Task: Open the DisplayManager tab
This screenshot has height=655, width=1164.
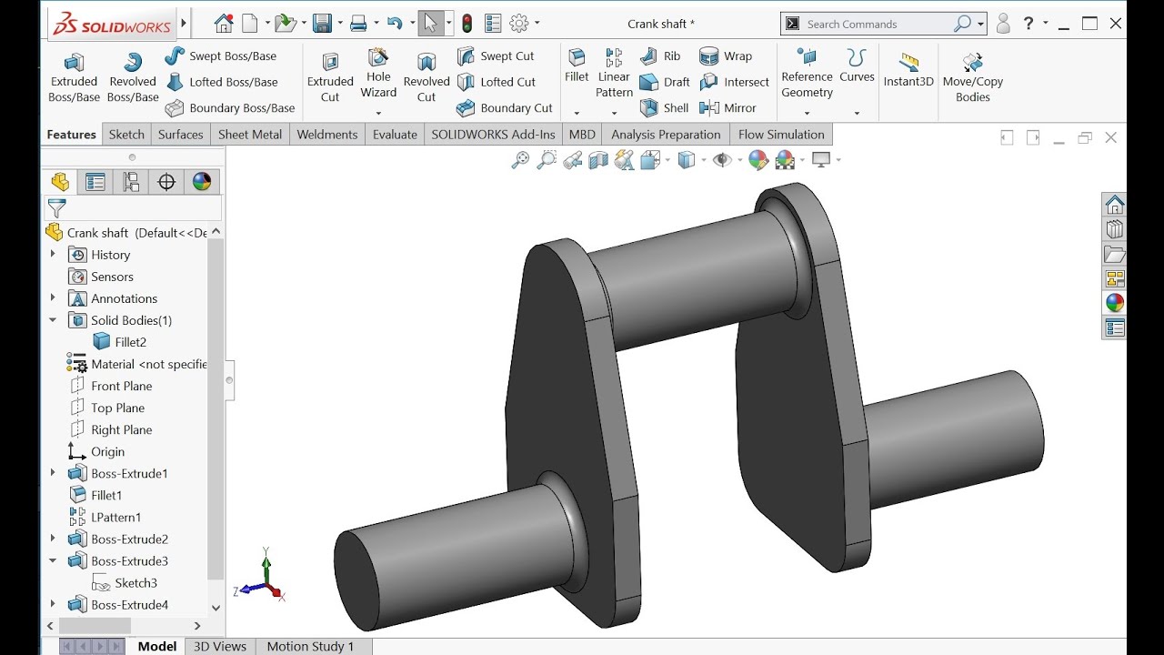Action: click(x=202, y=182)
